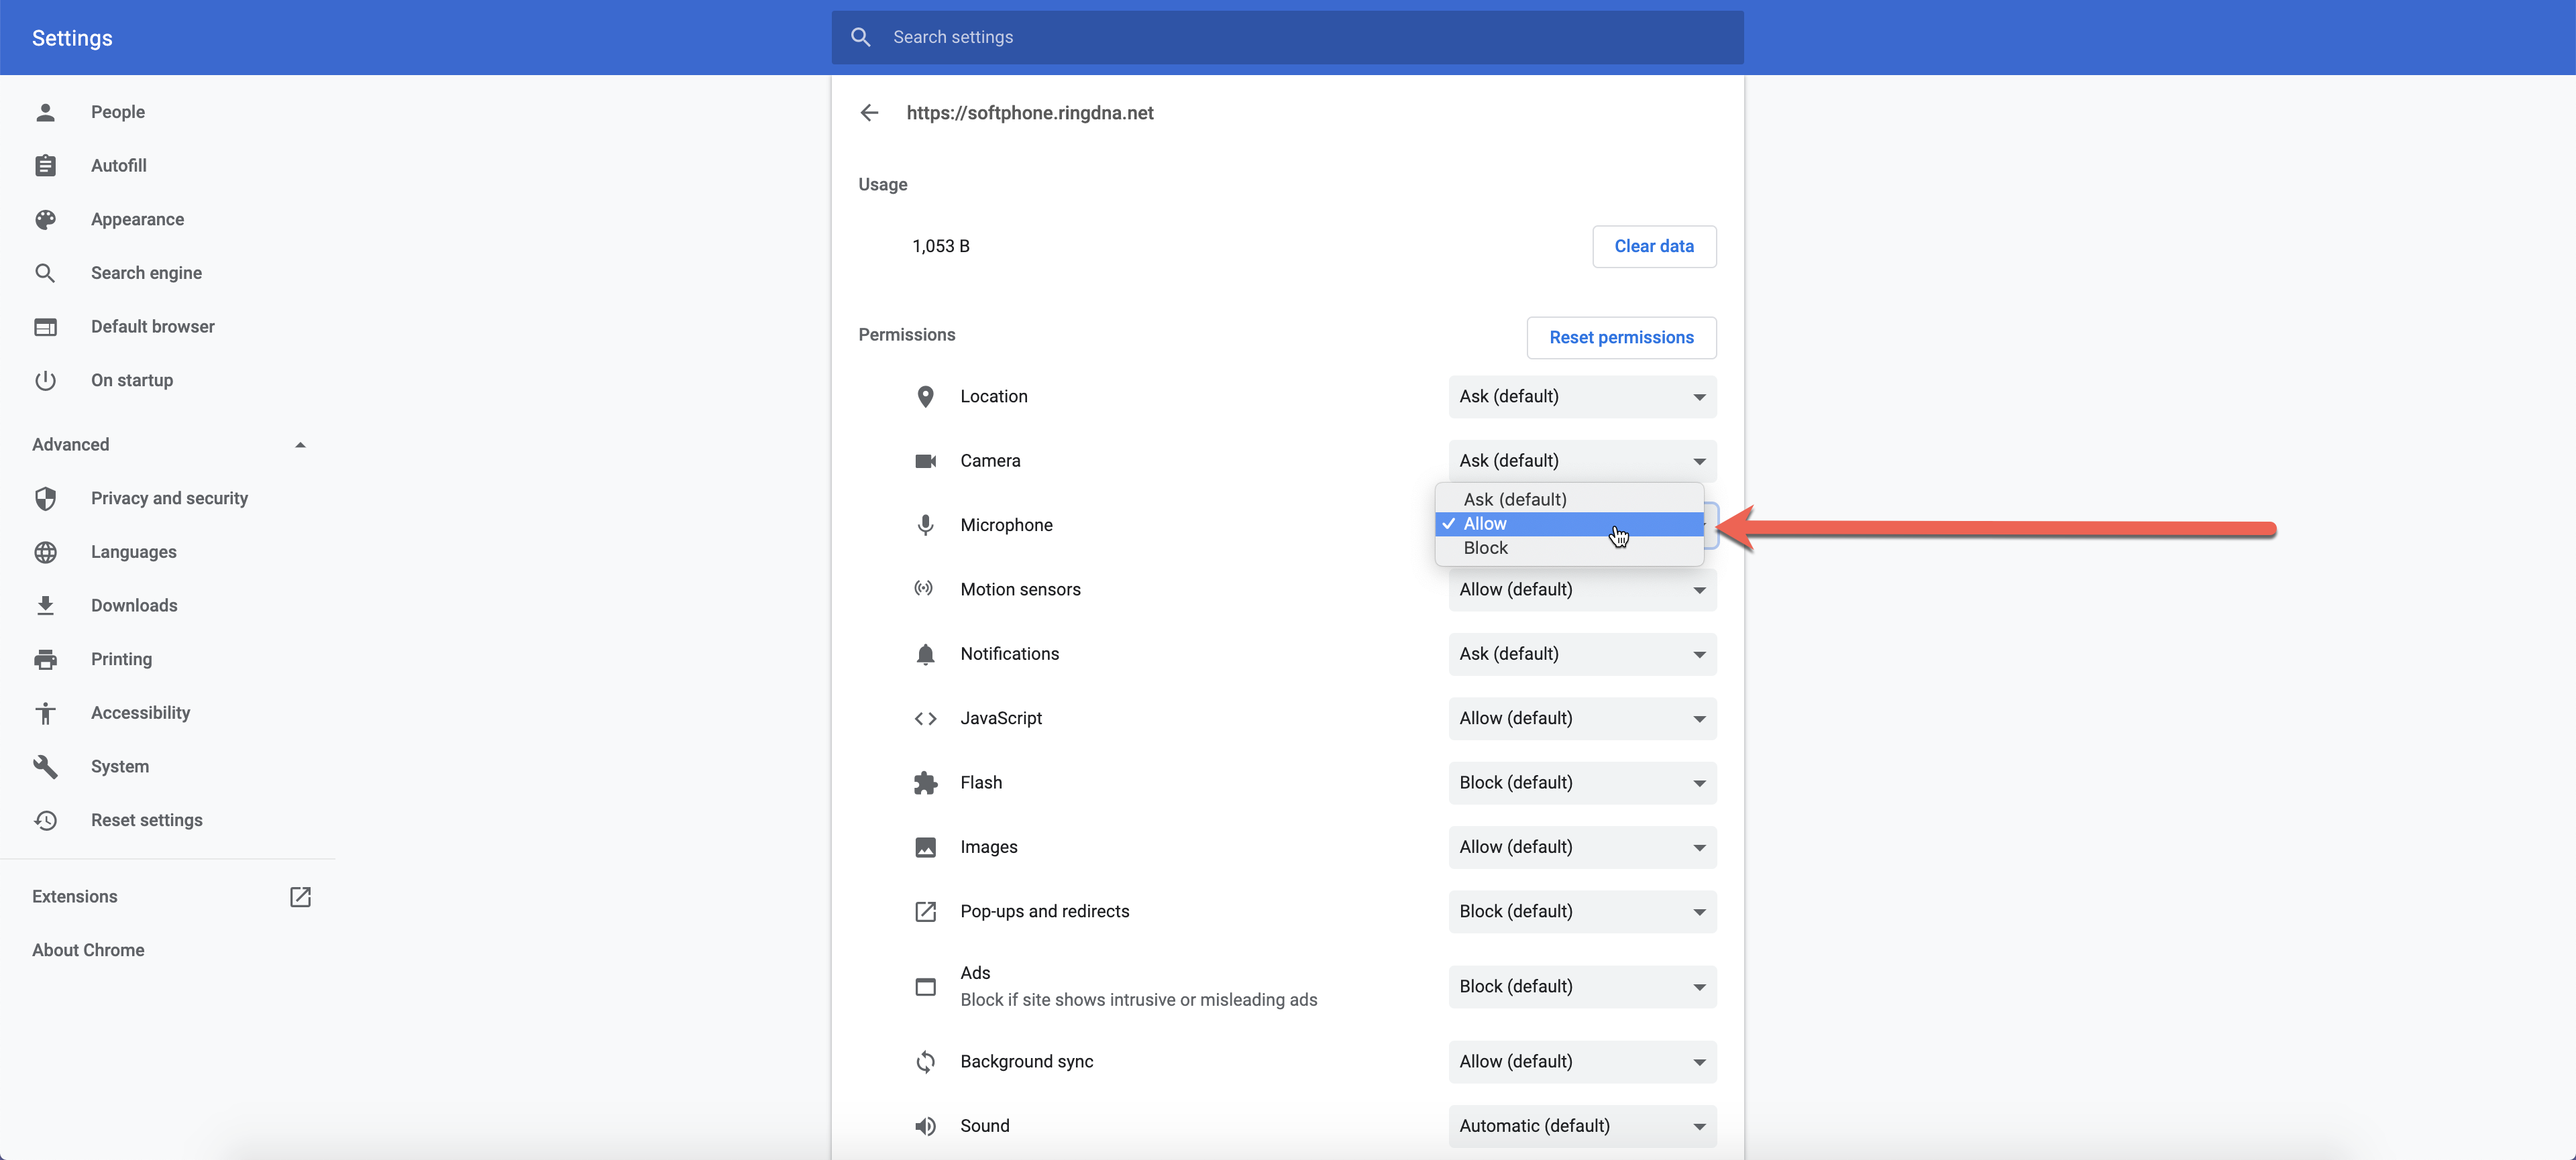Click the Clear data button

pos(1653,247)
